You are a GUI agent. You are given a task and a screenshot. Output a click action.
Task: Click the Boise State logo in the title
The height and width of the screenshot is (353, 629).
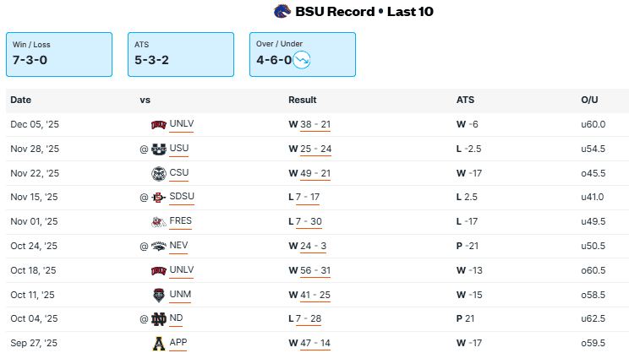[x=282, y=12]
